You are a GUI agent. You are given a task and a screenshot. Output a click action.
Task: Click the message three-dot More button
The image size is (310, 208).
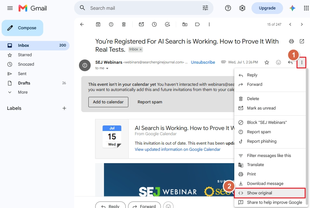click(302, 62)
